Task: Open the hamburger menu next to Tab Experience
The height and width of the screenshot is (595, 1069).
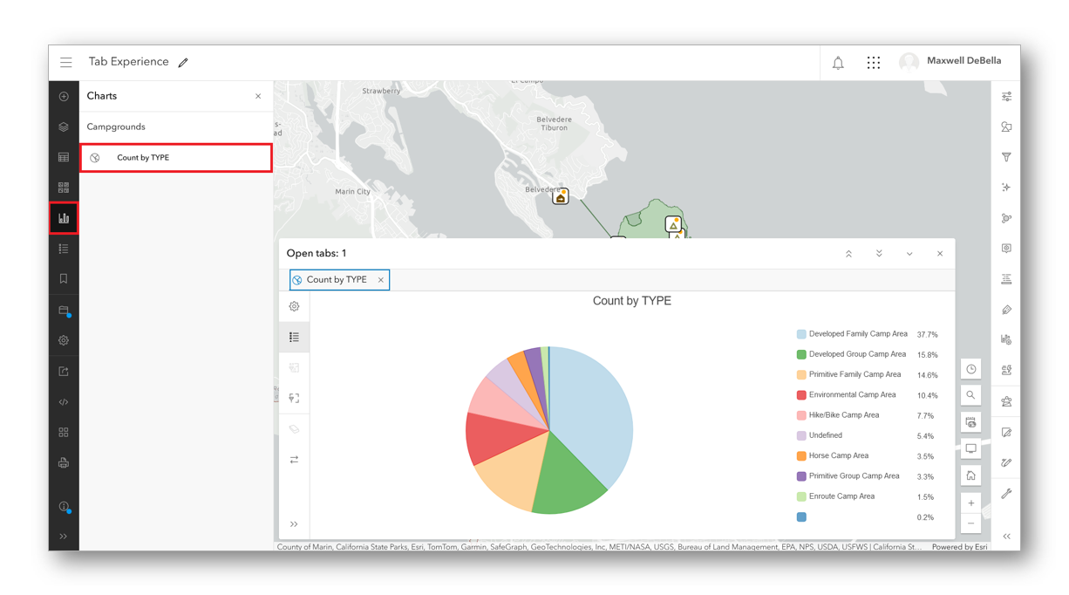Action: (x=66, y=62)
